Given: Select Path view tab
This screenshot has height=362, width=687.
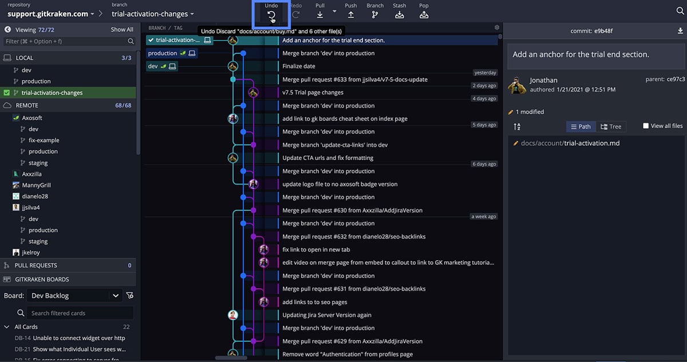Looking at the screenshot, I should [581, 126].
